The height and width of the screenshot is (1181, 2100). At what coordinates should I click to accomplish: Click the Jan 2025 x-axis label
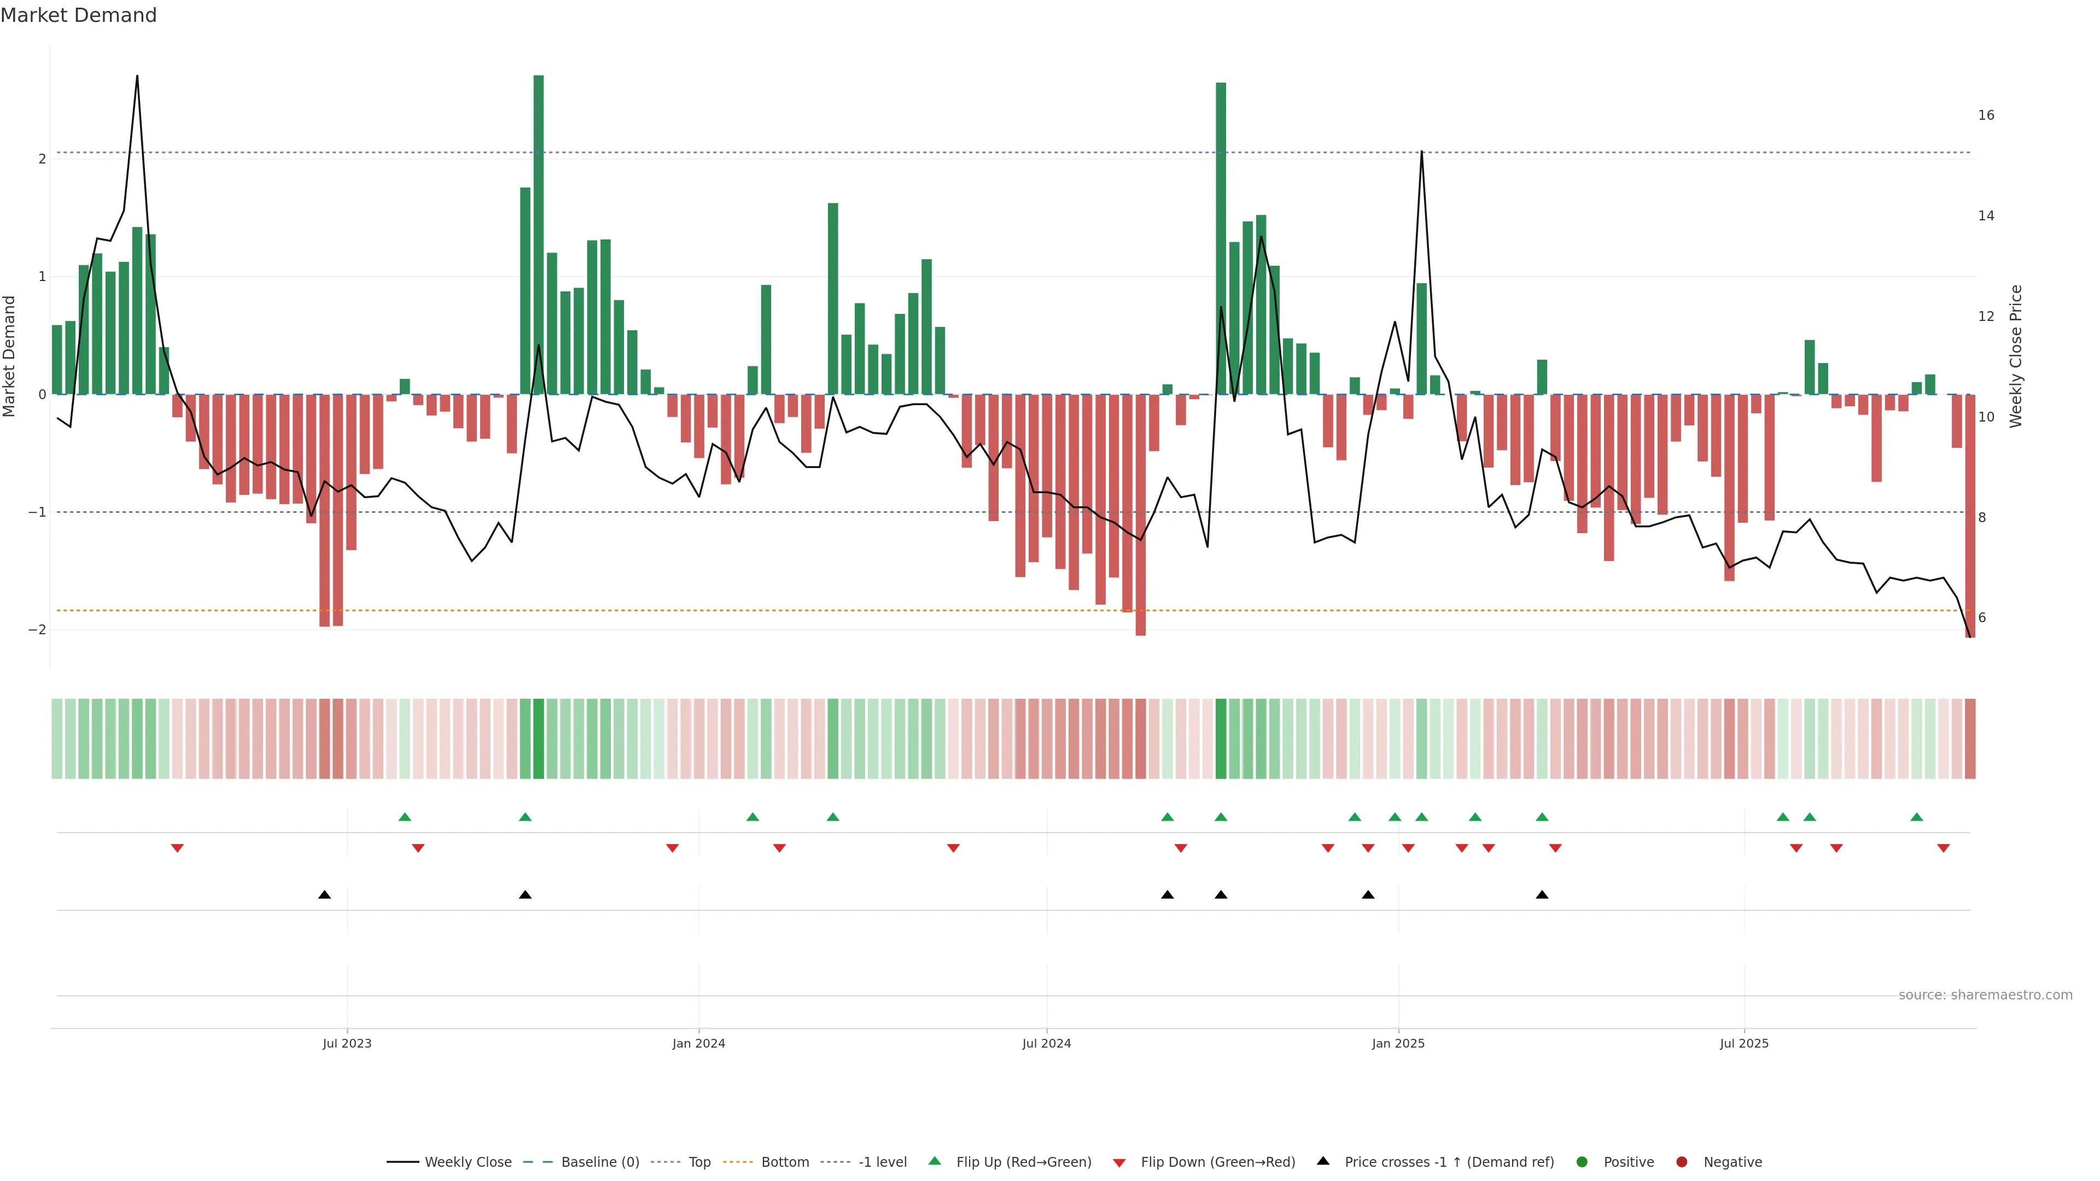(1398, 1044)
